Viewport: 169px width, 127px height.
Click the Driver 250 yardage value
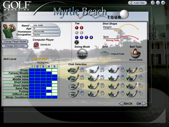coord(82,68)
